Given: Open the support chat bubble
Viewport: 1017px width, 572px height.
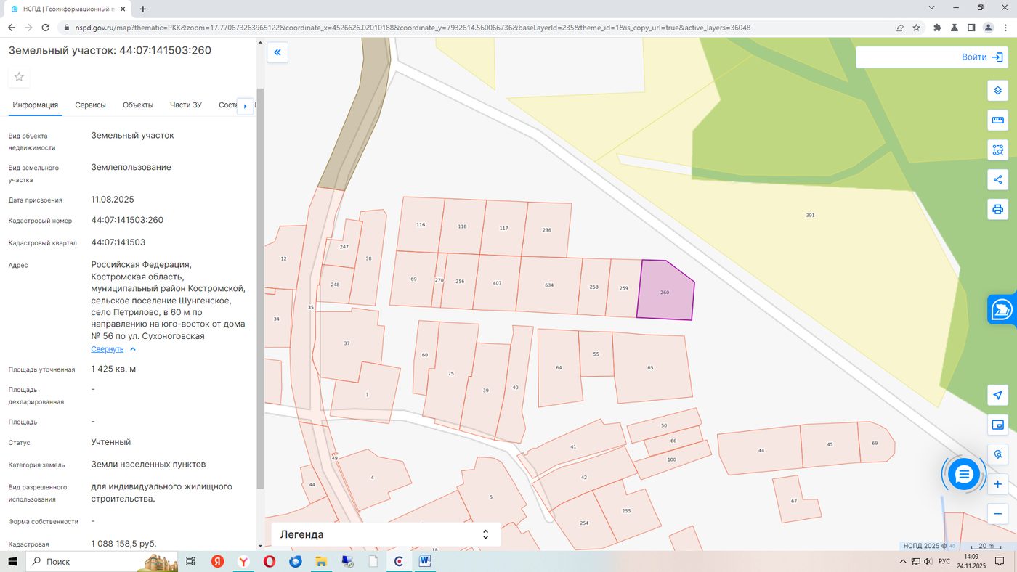Looking at the screenshot, I should tap(963, 475).
